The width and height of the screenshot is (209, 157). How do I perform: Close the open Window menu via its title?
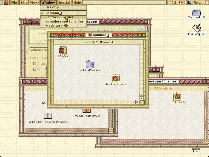[x=48, y=3]
